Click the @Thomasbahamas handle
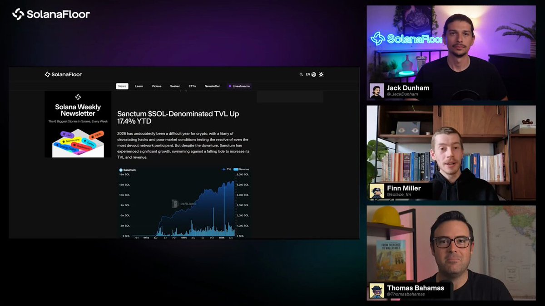Viewport: 545px width, 306px height. [406, 294]
